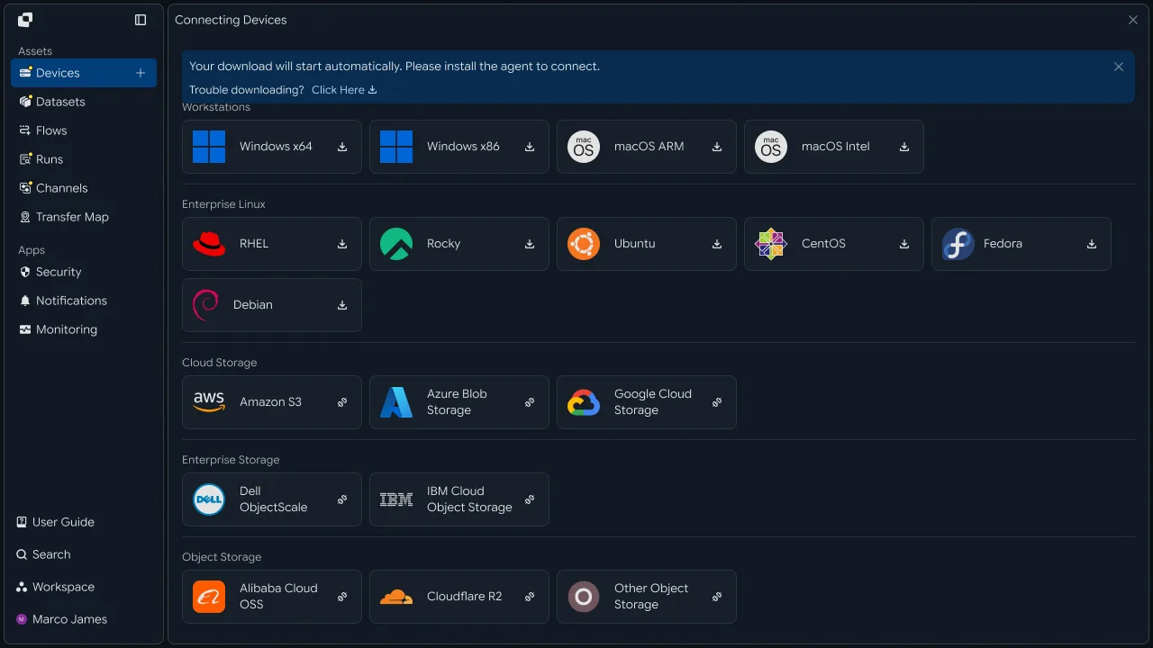Click the link icon for Google Cloud Storage
This screenshot has width=1153, height=648.
pos(717,402)
